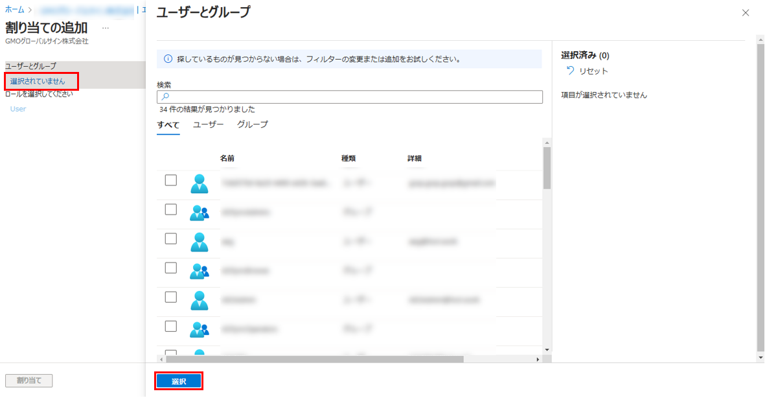
Task: Click the リセット link
Action: 593,71
